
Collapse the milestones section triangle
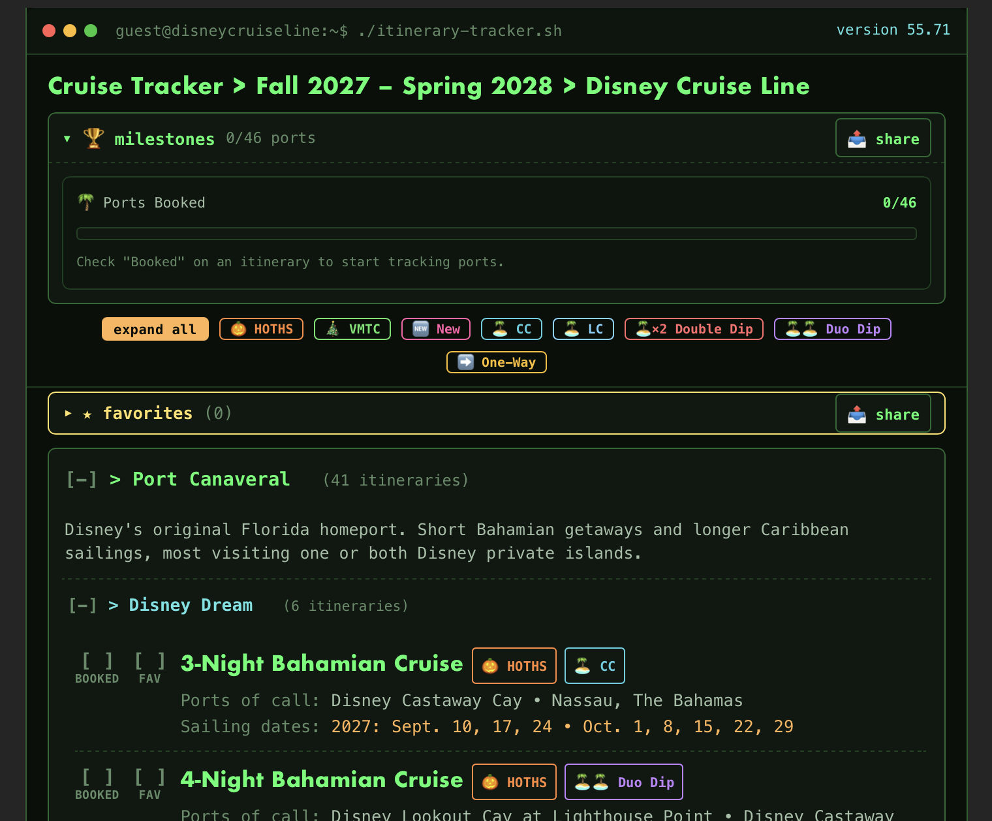(67, 138)
